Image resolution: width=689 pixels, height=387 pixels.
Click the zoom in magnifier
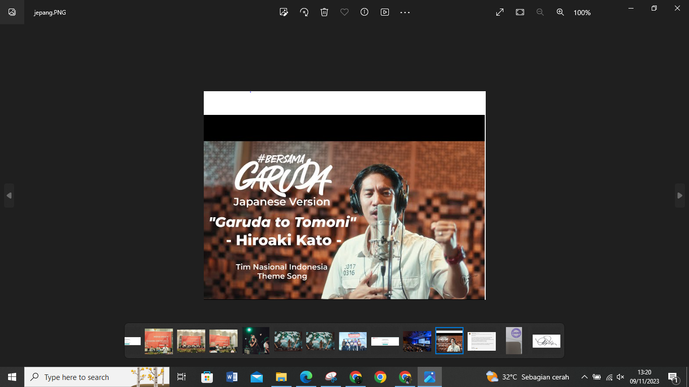560,12
